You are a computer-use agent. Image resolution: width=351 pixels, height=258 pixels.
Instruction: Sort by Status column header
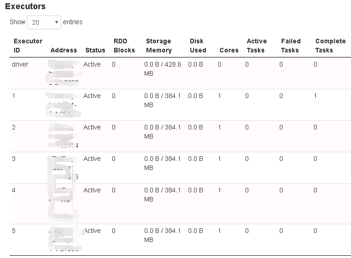click(x=95, y=50)
